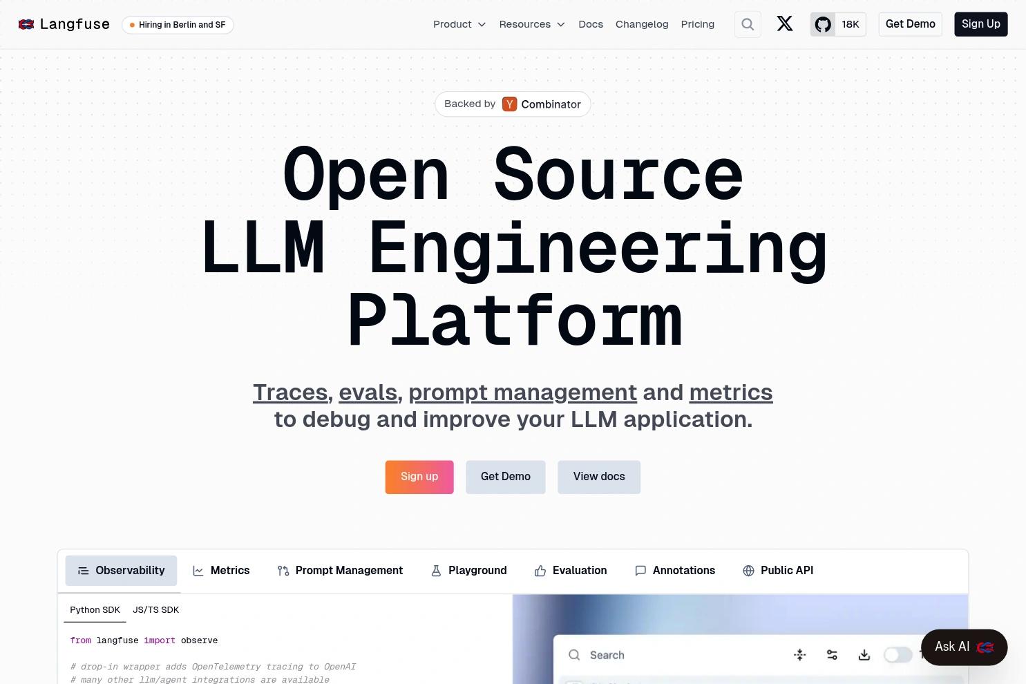
Task: Open the site search magnifier
Action: coord(748,24)
